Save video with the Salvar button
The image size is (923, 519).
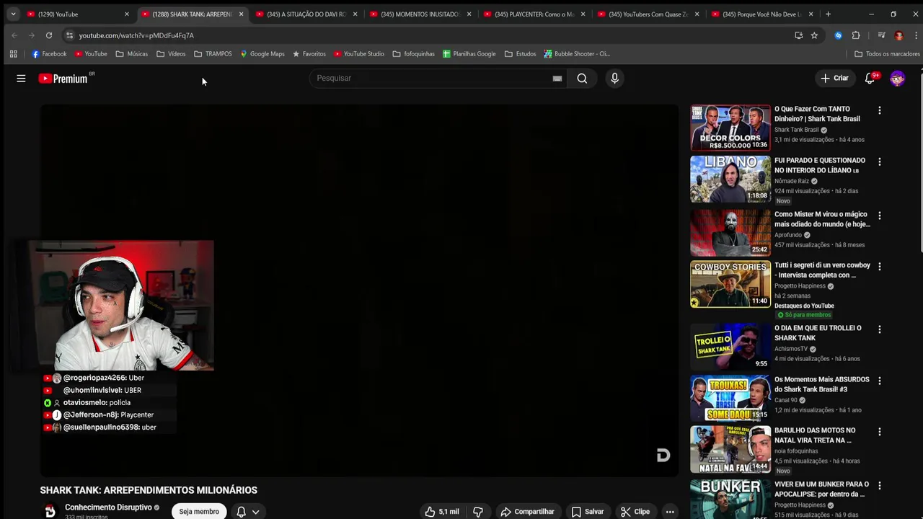click(587, 511)
